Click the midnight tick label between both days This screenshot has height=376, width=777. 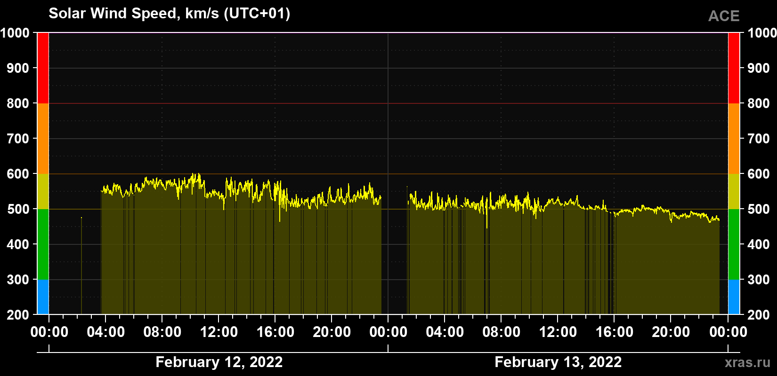click(x=388, y=332)
